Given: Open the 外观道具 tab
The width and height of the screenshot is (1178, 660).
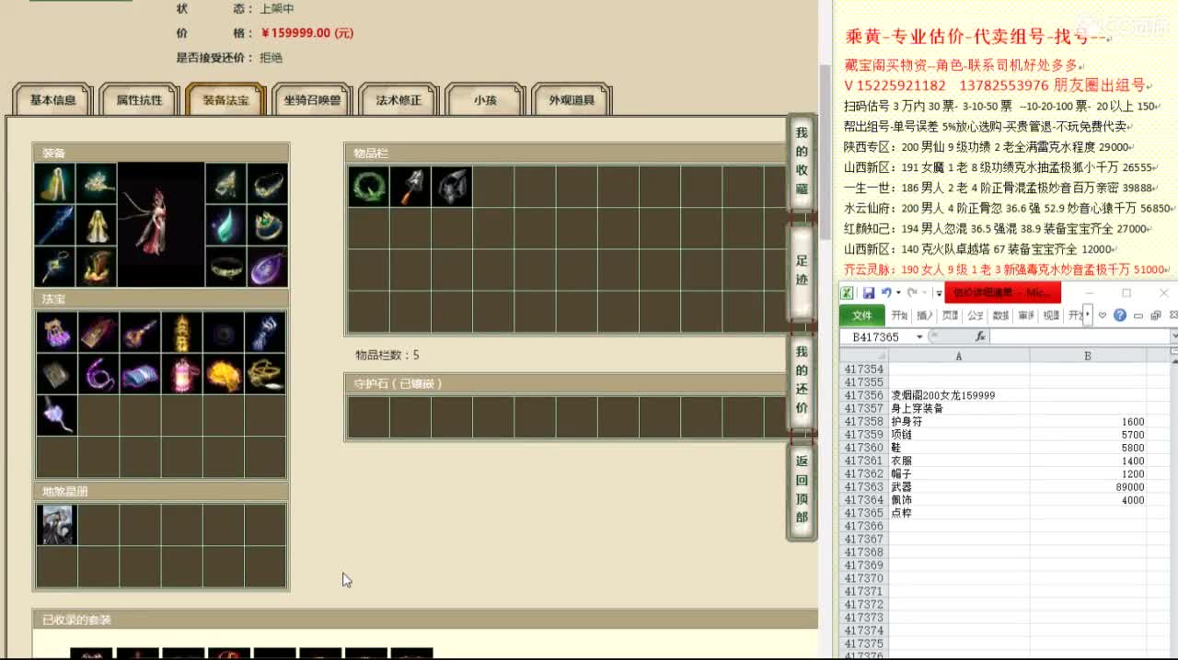Looking at the screenshot, I should 572,100.
